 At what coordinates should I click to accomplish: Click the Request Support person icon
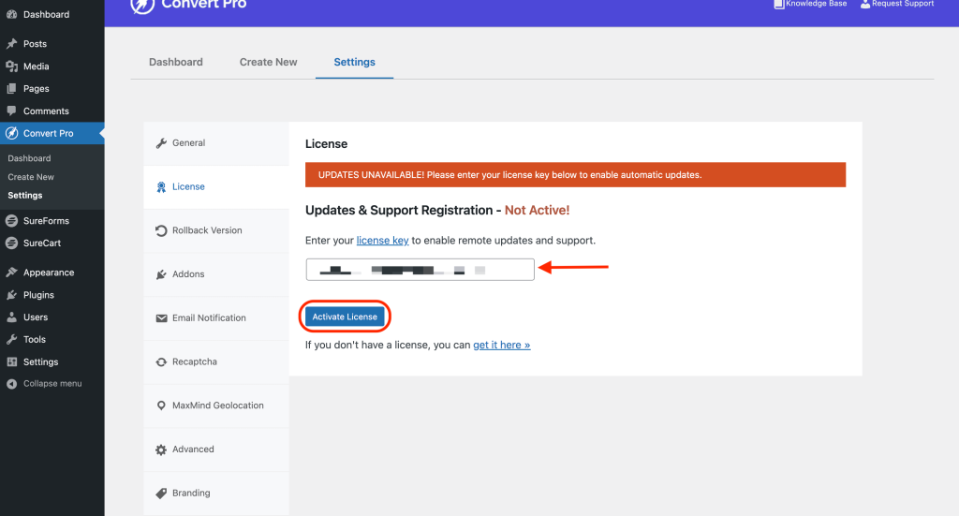(x=865, y=4)
